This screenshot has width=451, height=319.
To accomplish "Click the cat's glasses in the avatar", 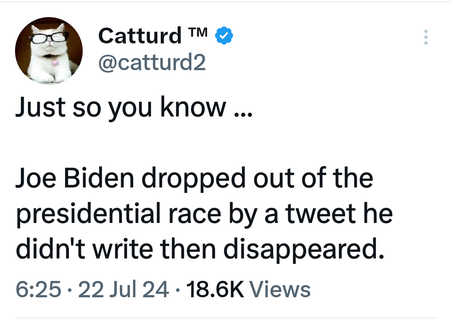I will click(x=47, y=38).
